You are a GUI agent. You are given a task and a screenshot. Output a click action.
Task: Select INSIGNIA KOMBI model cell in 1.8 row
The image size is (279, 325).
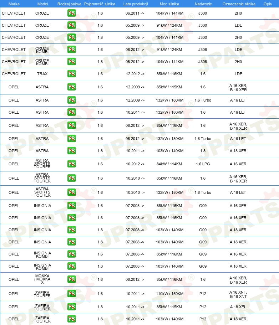(x=42, y=267)
